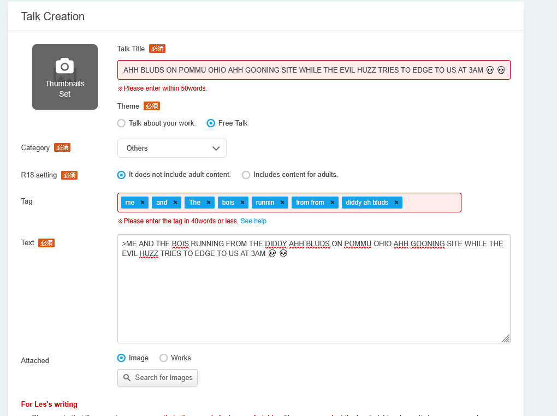Remove the 'bois' tag
Image resolution: width=557 pixels, height=416 pixels.
[242, 203]
